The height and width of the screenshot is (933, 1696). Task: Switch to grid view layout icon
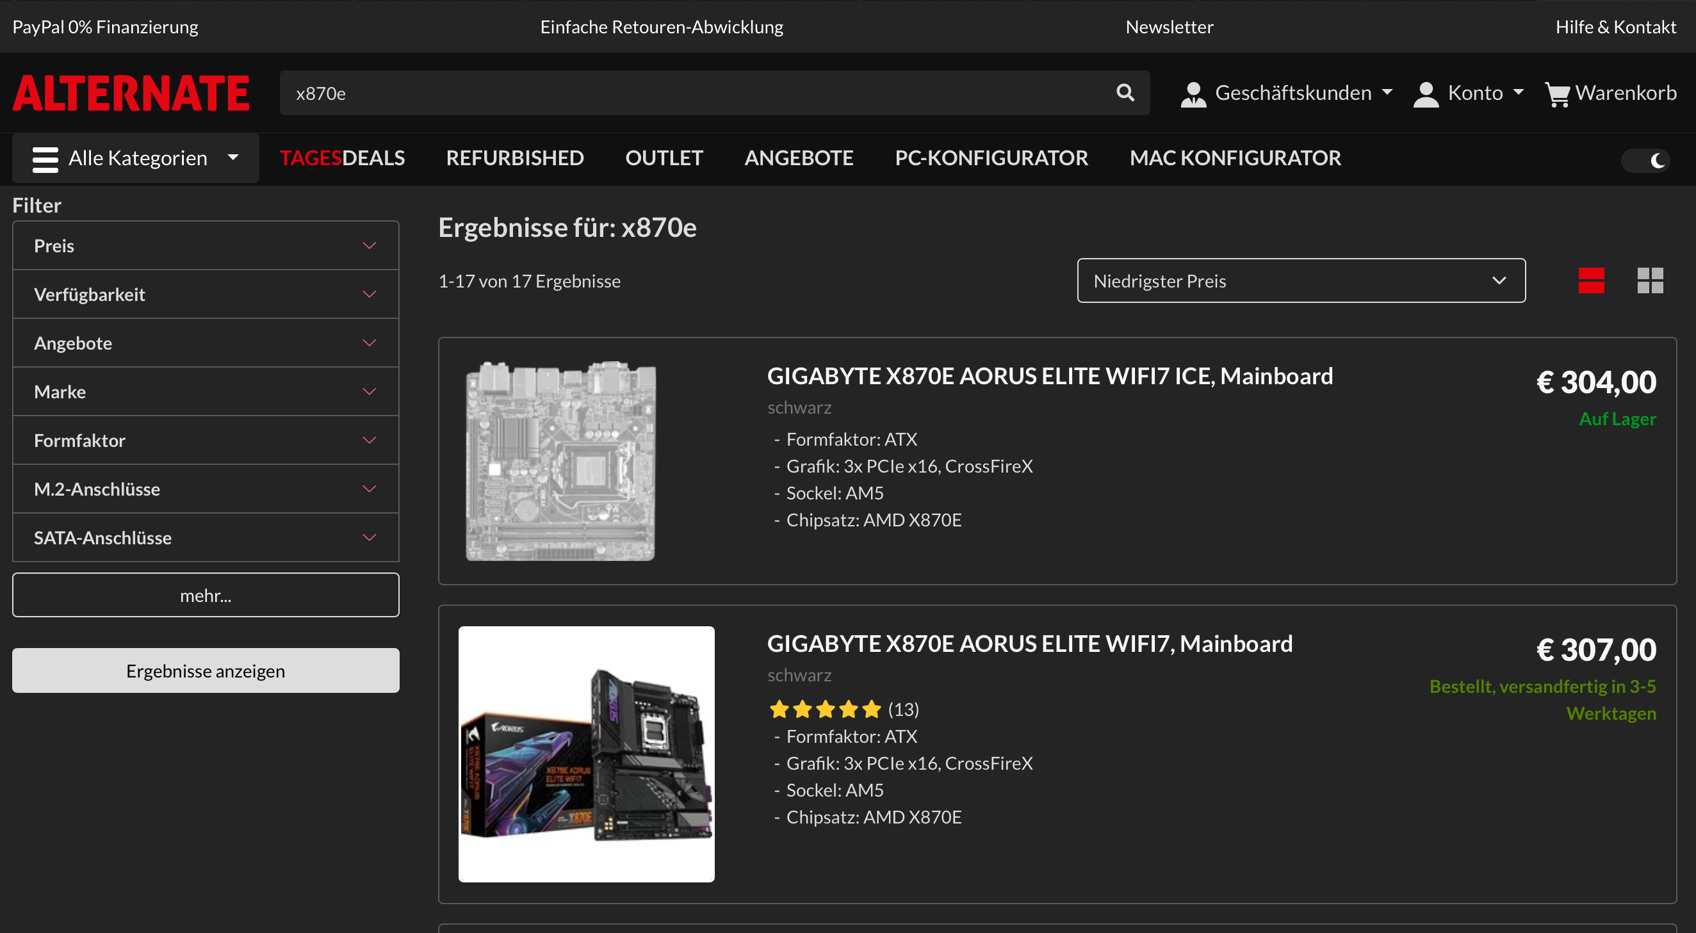point(1650,280)
